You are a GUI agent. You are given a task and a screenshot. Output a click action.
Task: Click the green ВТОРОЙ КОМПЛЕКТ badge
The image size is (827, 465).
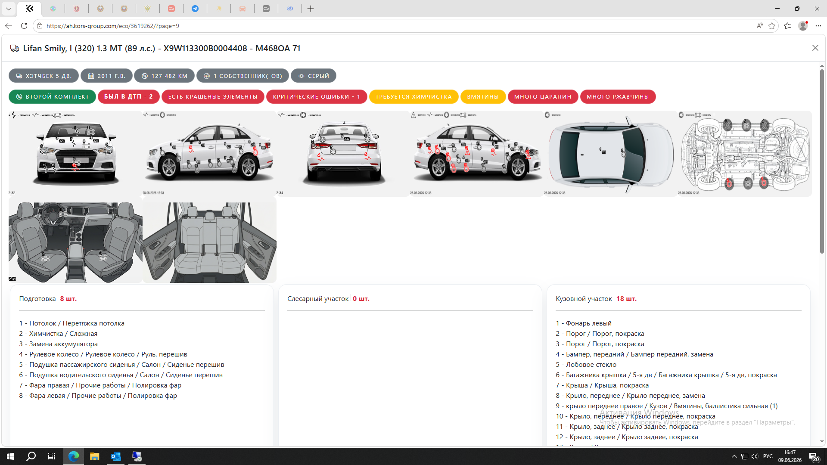pyautogui.click(x=52, y=97)
